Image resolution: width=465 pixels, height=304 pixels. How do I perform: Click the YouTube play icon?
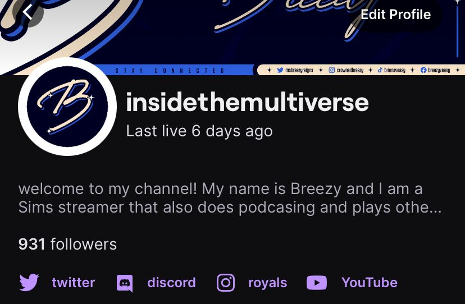point(317,283)
